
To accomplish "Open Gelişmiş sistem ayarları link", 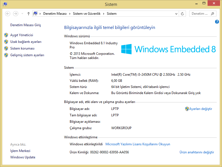I will (x=27, y=55).
